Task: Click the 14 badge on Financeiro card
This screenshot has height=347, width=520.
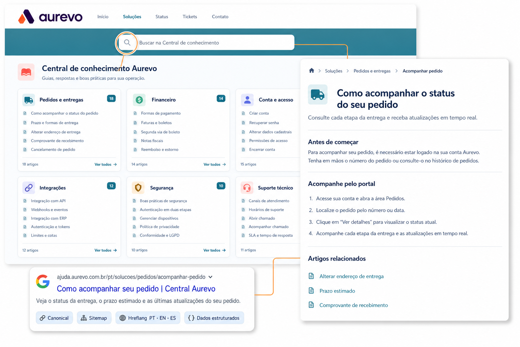Action: click(x=221, y=99)
